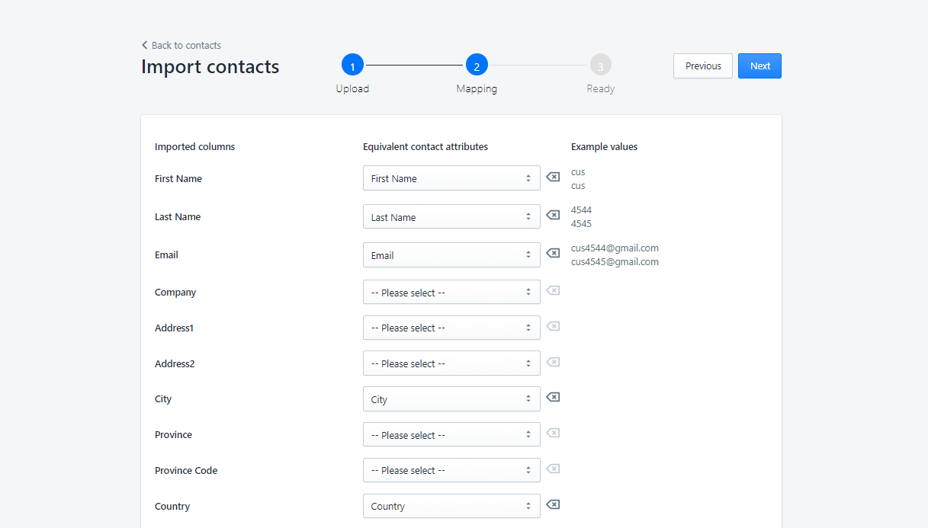Clear the Last Name mapping icon
928x528 pixels.
[x=553, y=216]
